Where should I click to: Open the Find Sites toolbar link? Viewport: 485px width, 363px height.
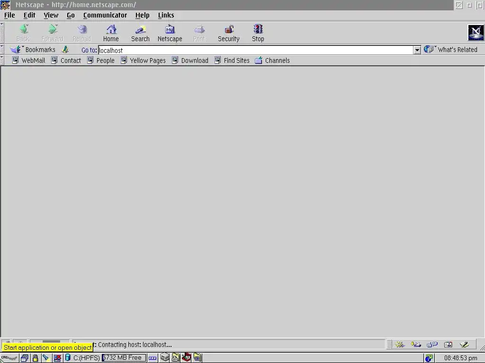tap(232, 60)
